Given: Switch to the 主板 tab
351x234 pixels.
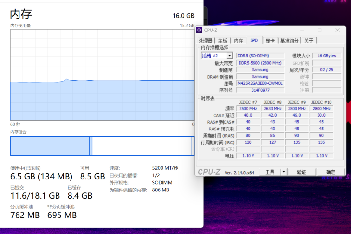Looking at the screenshot, I should pyautogui.click(x=223, y=41).
